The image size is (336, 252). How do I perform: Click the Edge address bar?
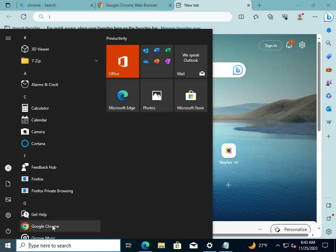click(x=133, y=17)
